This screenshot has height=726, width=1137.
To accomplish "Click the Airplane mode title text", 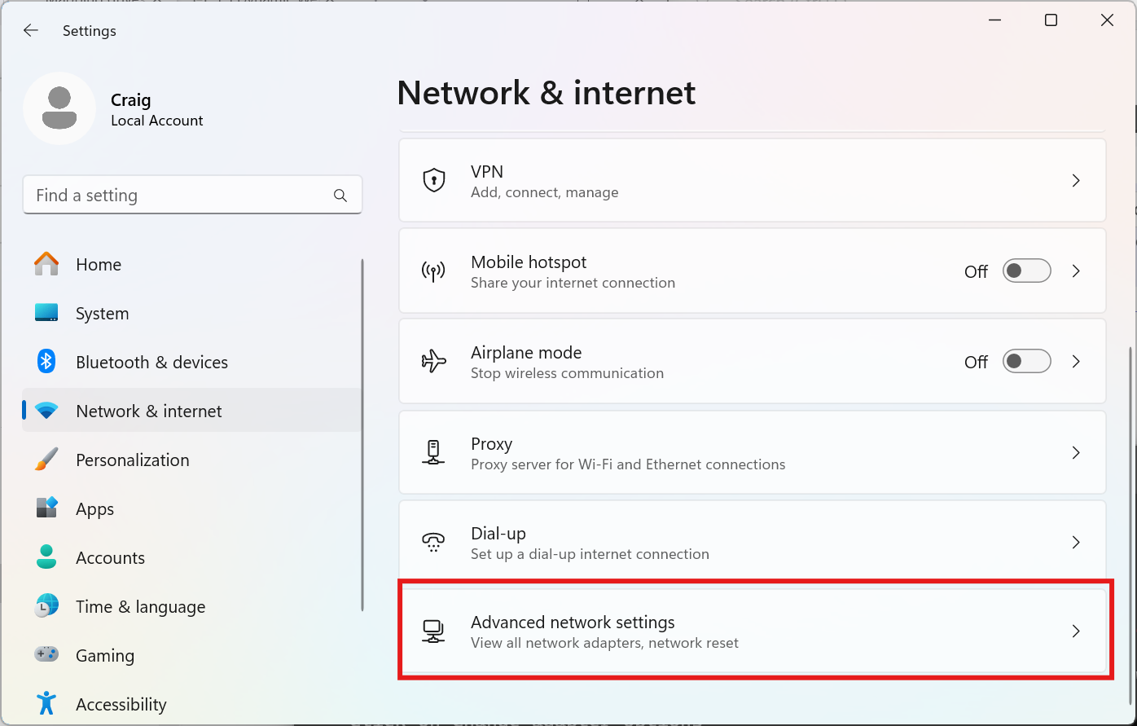I will [x=526, y=353].
